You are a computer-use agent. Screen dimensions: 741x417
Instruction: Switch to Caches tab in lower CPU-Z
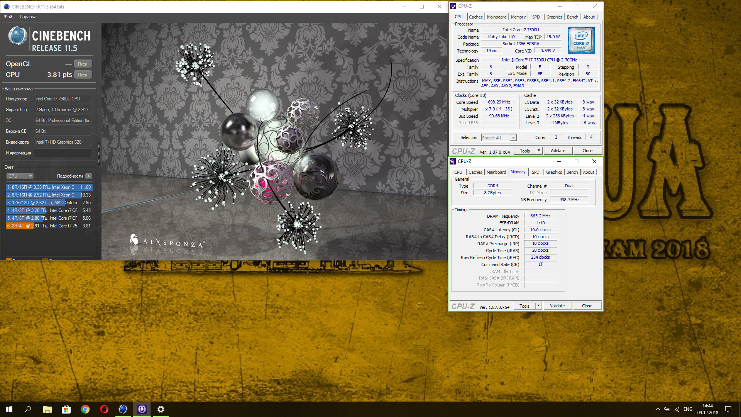pyautogui.click(x=475, y=172)
